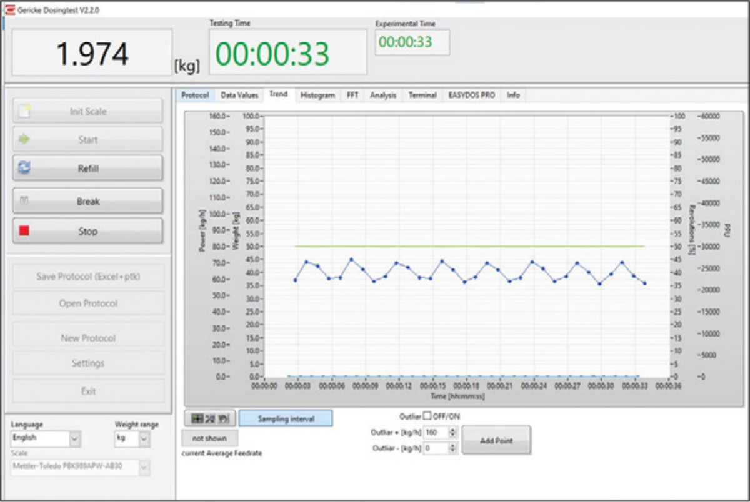
Task: Click the Outlier + kg/h stepper arrows
Action: pos(454,432)
